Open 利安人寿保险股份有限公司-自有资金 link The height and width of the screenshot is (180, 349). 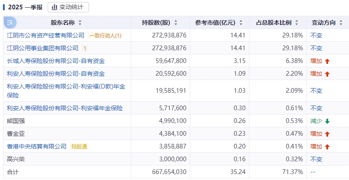pos(56,74)
